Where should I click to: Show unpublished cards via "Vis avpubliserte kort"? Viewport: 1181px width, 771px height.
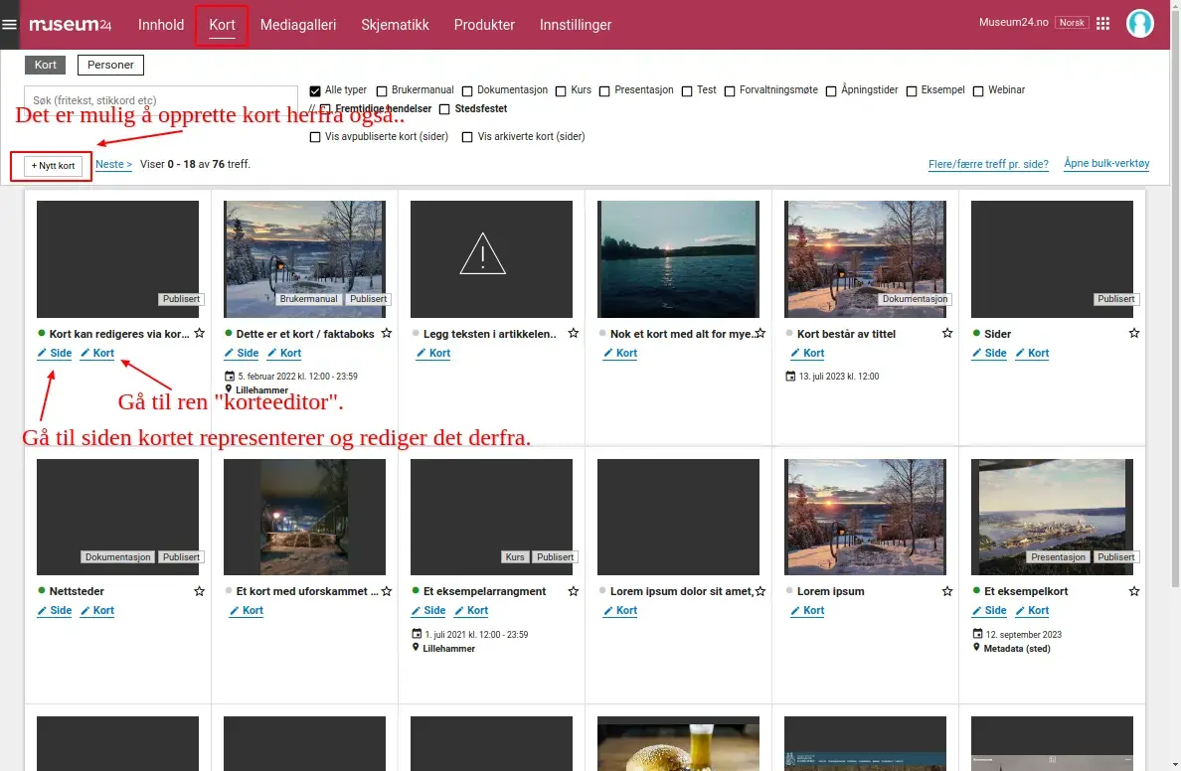(315, 137)
